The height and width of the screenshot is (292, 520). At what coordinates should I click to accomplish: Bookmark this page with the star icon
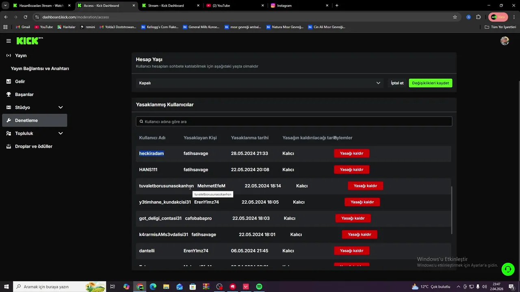[x=455, y=17]
